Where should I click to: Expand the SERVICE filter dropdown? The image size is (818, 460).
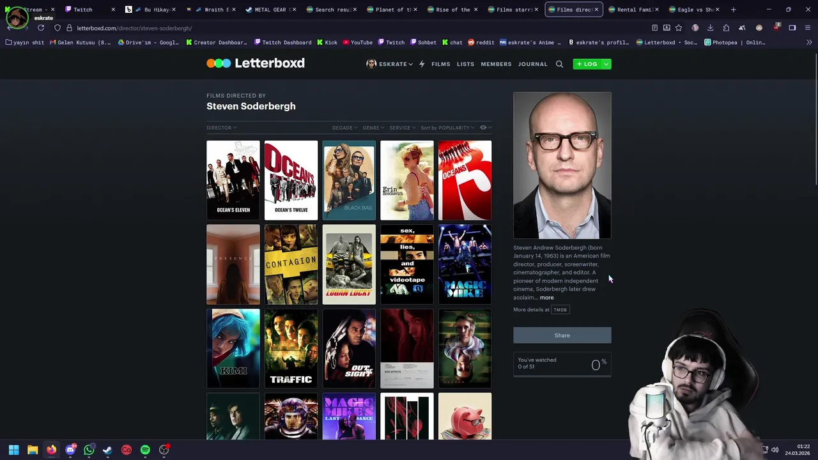(x=403, y=128)
